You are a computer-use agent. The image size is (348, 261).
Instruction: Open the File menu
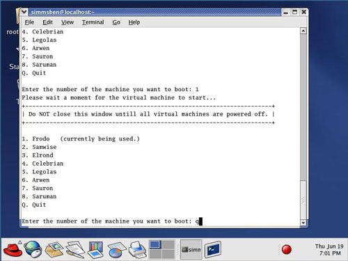pyautogui.click(x=29, y=22)
